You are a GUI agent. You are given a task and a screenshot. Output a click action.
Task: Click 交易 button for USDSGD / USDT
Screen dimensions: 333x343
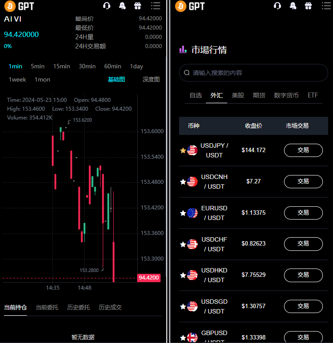point(303,306)
